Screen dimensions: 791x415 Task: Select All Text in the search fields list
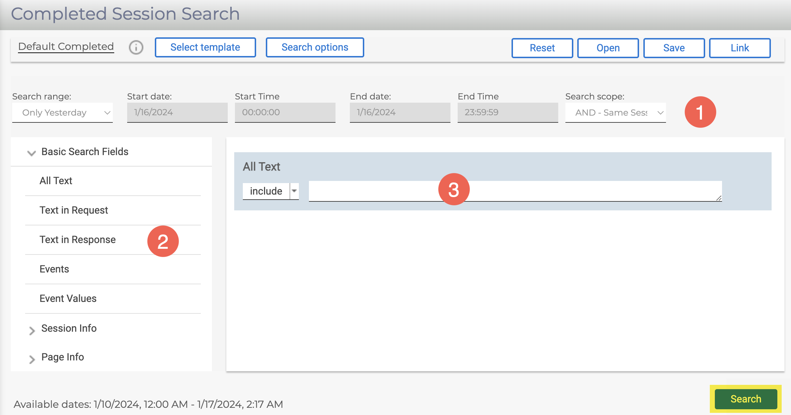(56, 181)
